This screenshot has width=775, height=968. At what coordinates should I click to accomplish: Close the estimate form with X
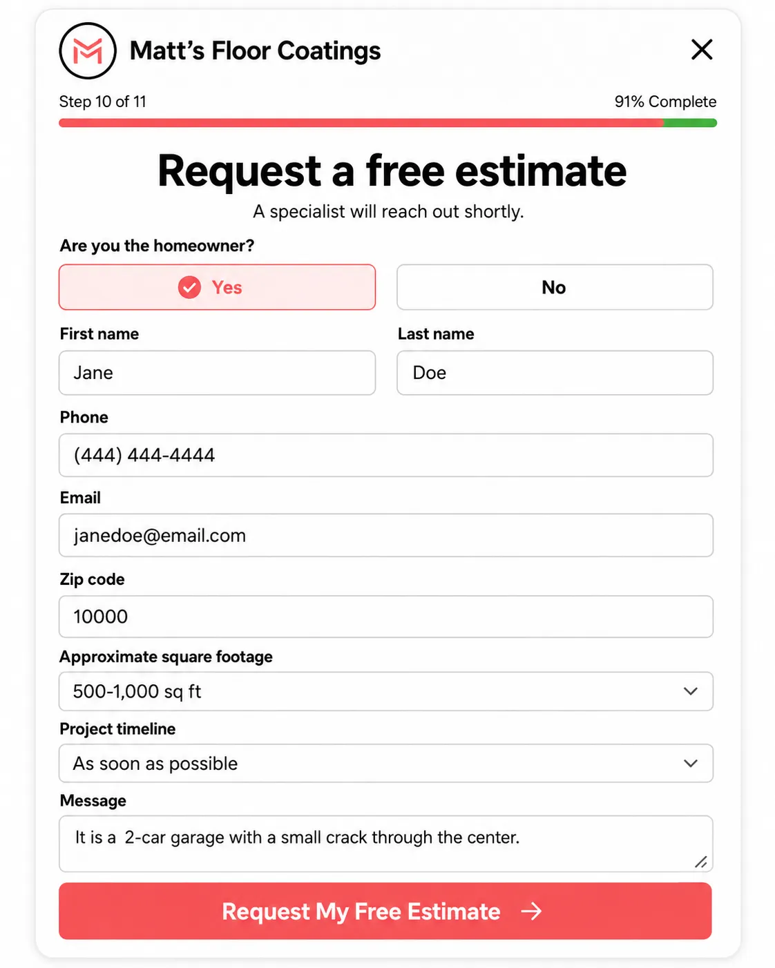coord(702,50)
